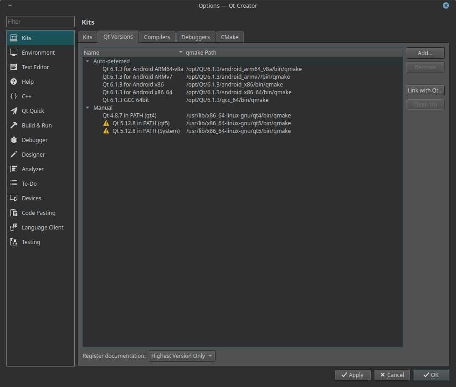Select Qt 6.1.3 for Android x86 row
The width and height of the screenshot is (456, 387).
pos(133,85)
